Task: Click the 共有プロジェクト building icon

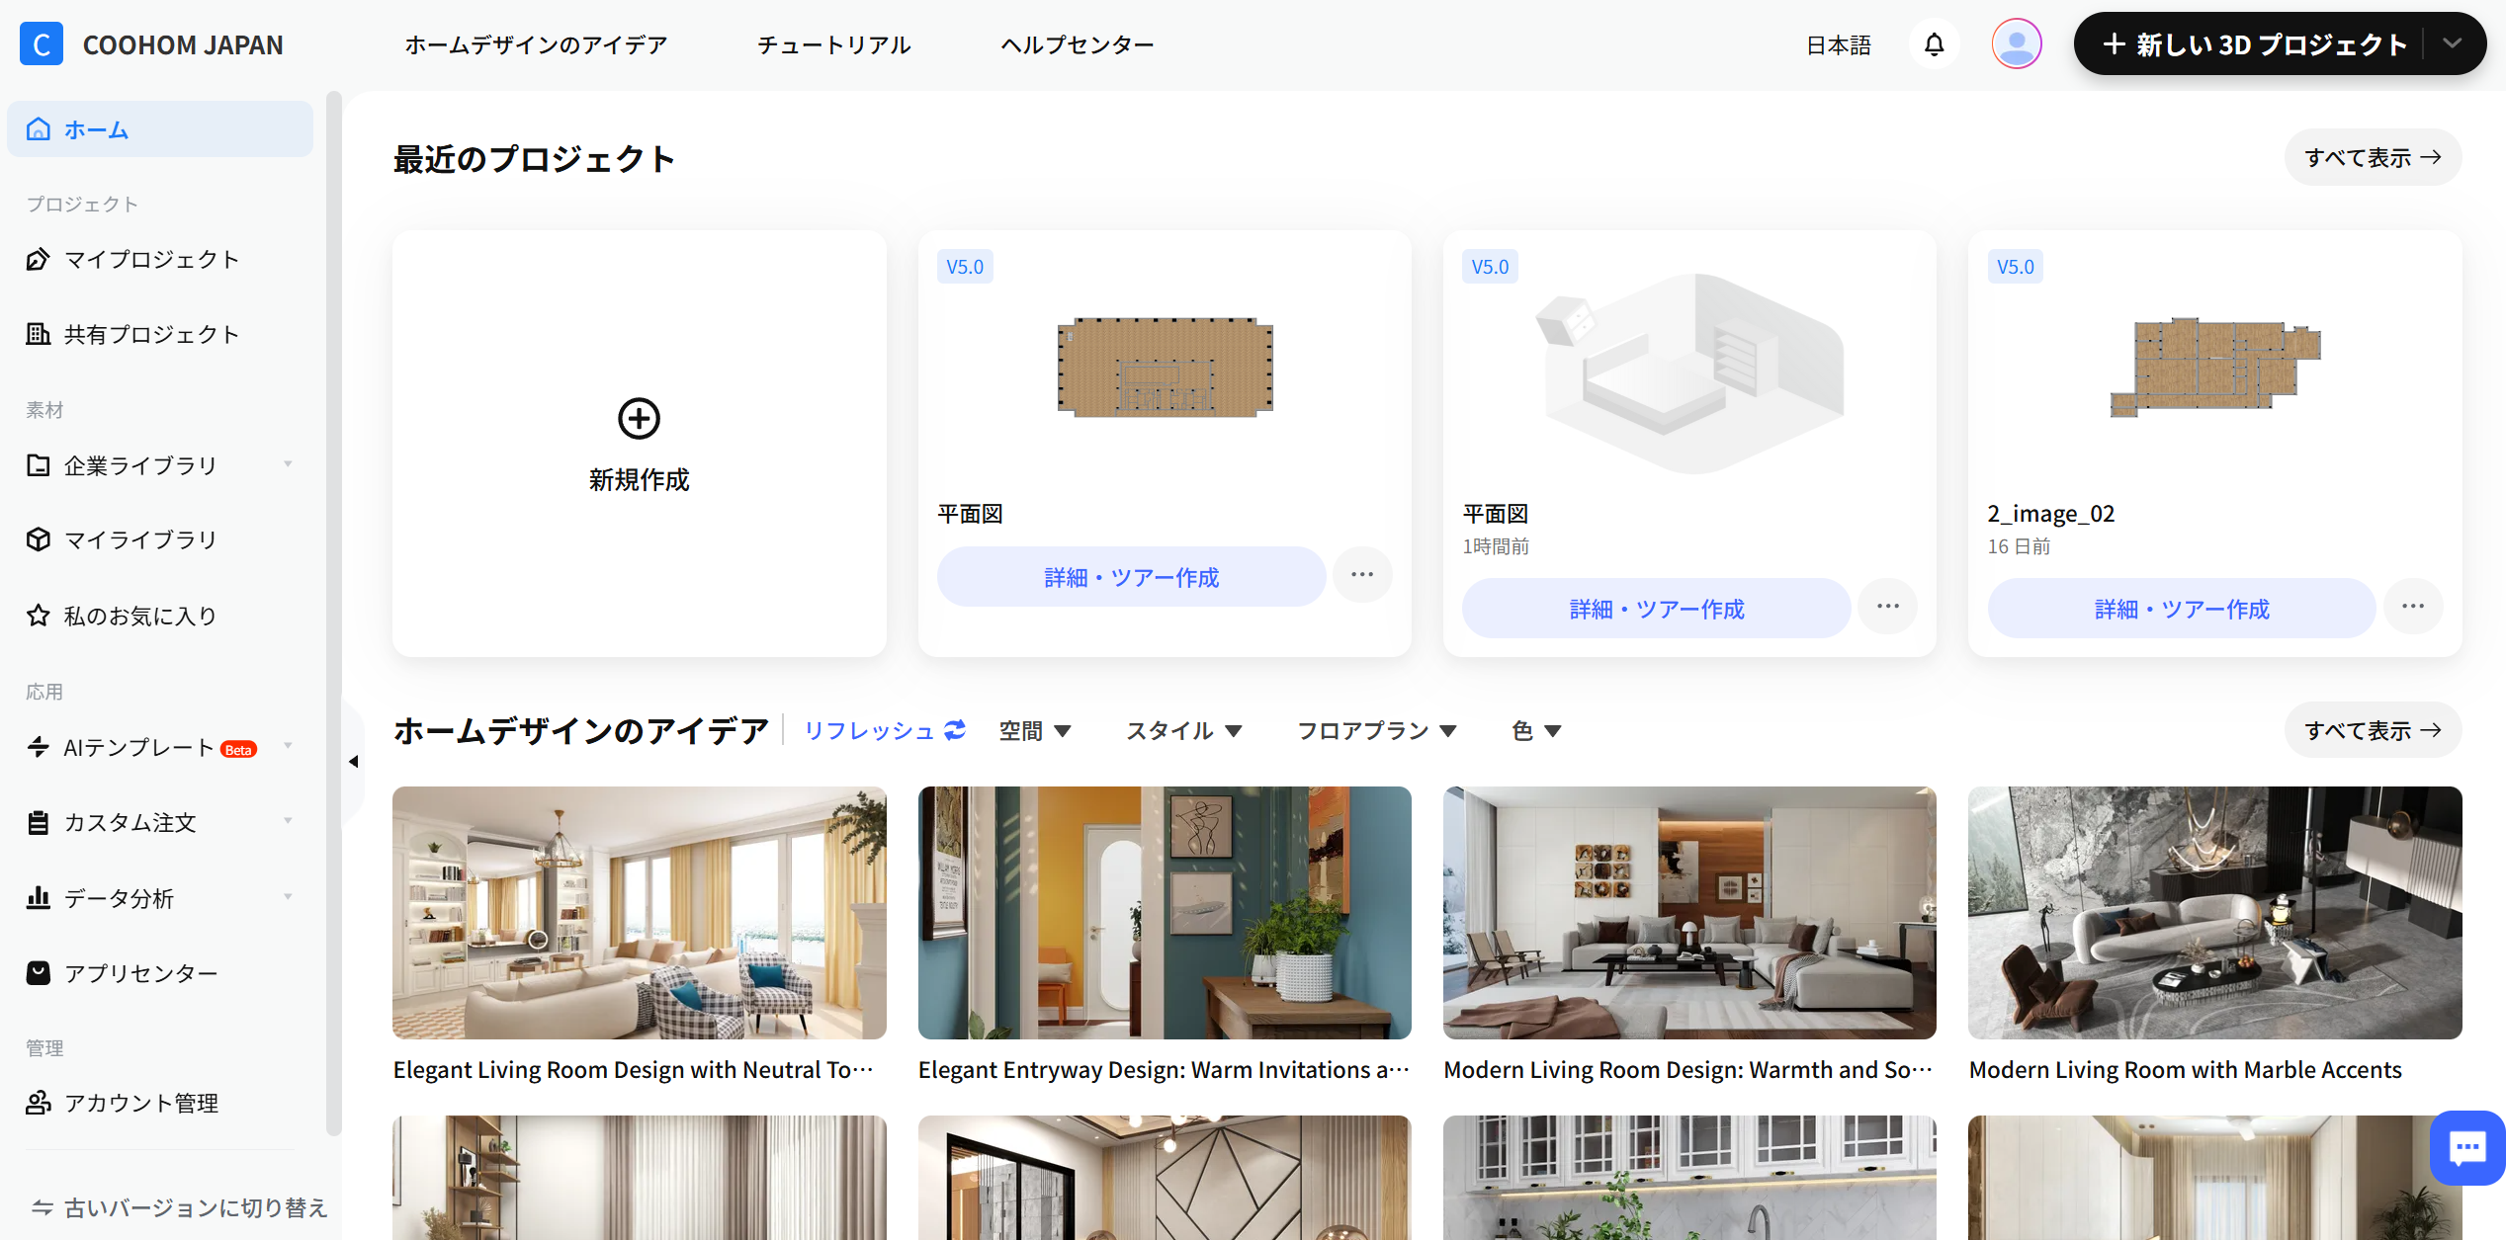Action: [x=39, y=334]
